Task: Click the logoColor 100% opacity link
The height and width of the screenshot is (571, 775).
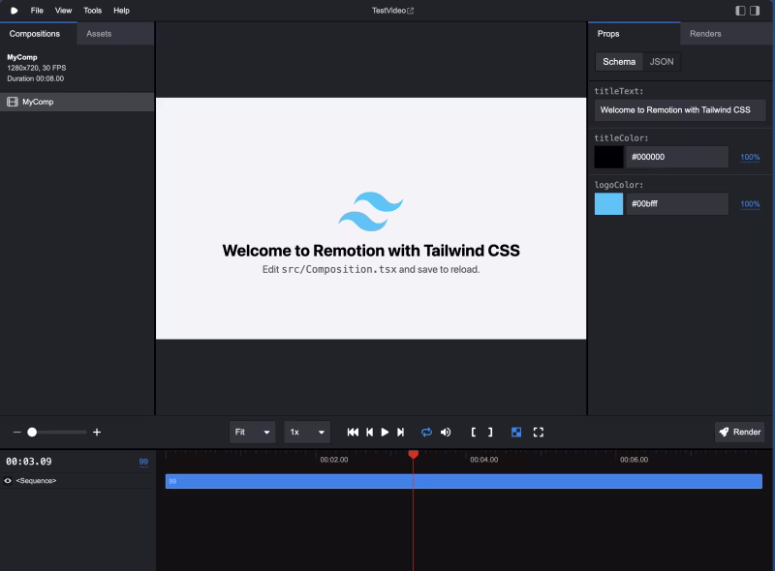Action: point(750,204)
